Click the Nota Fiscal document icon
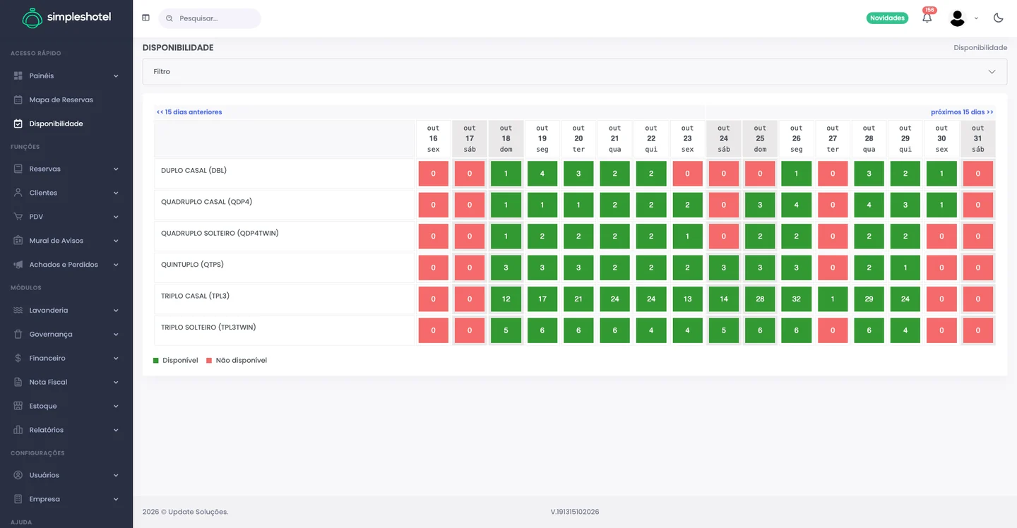Viewport: 1017px width, 528px height. click(18, 383)
